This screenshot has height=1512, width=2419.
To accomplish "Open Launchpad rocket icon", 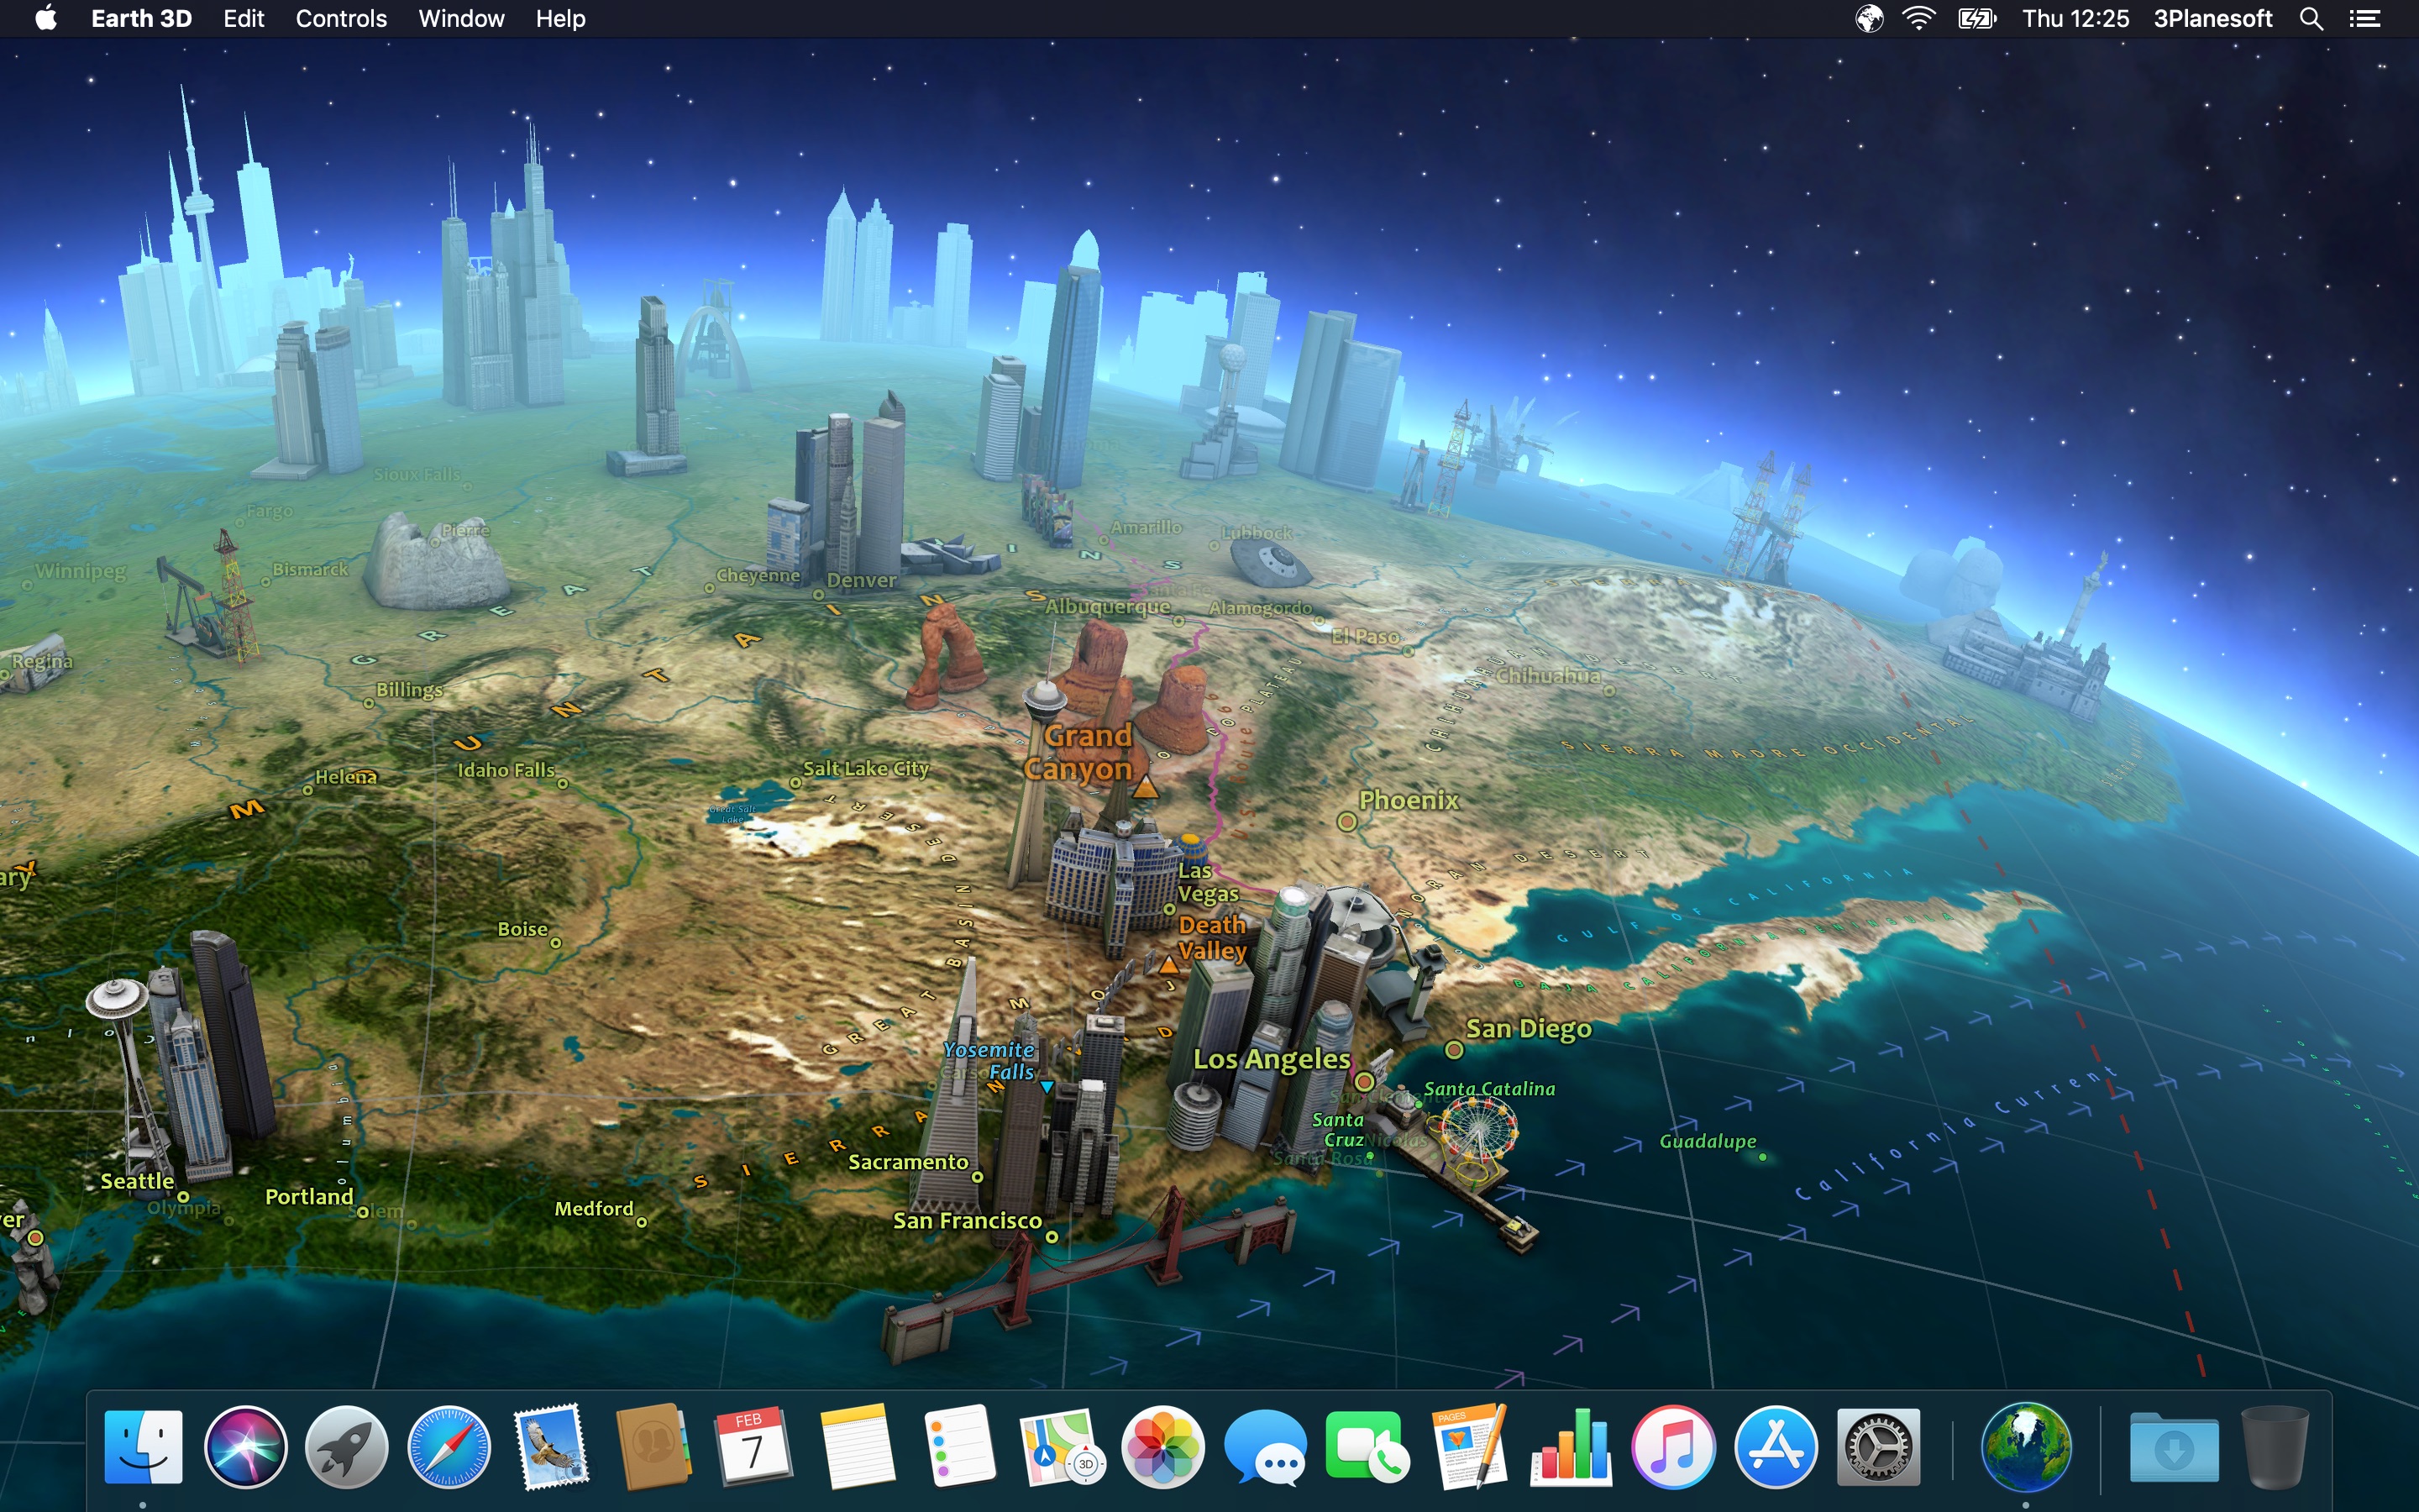I will coord(347,1446).
